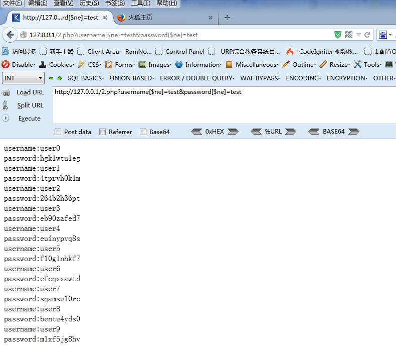The height and width of the screenshot is (346, 396).
Task: Click the Execute play icon
Action: click(x=6, y=118)
